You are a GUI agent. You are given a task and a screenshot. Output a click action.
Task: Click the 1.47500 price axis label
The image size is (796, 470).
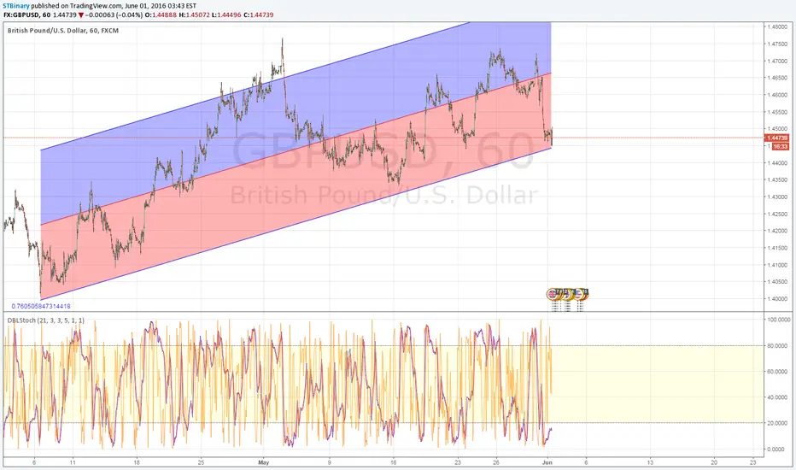click(777, 44)
